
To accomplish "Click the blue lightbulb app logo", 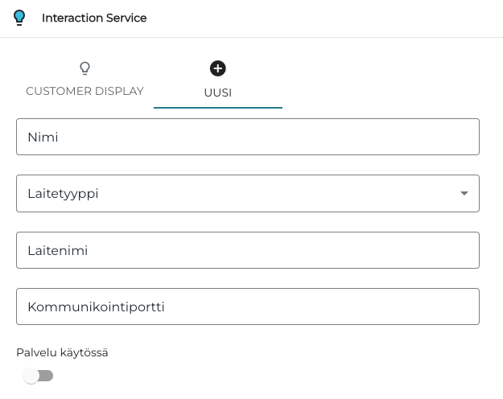I will point(20,18).
